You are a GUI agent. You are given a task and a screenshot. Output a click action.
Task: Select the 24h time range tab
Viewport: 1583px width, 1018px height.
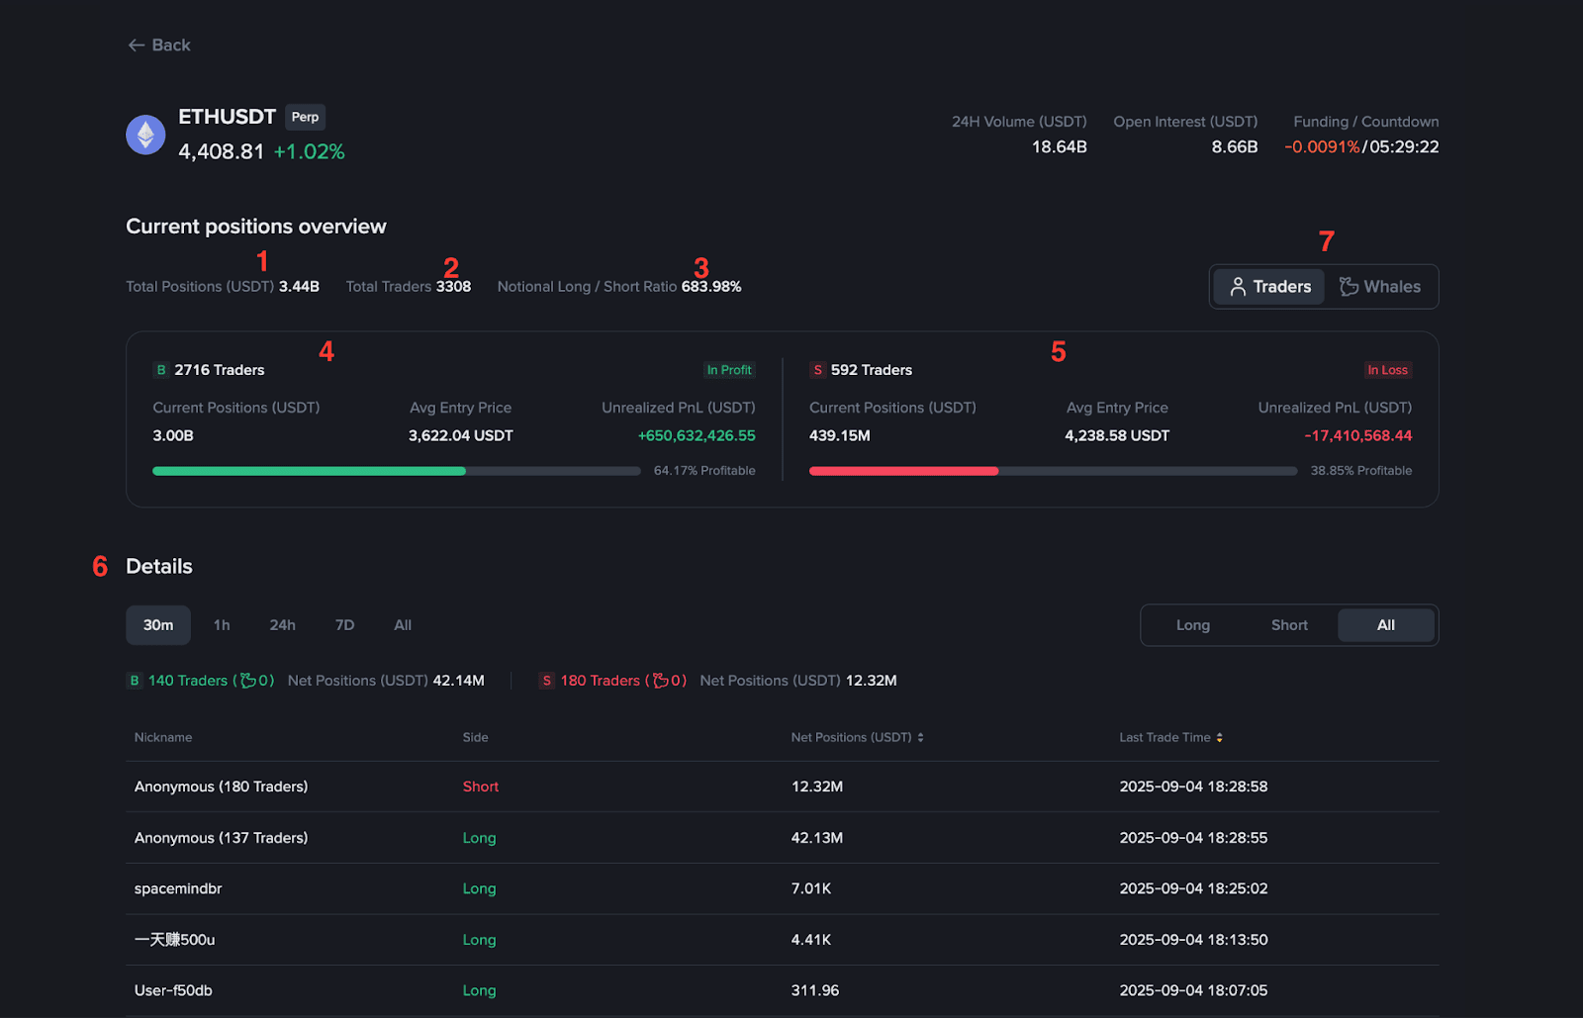(x=283, y=625)
